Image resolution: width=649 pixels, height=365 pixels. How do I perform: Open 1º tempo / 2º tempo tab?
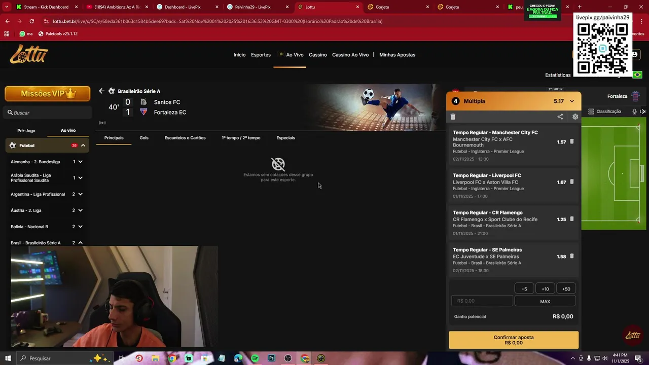coord(241,138)
